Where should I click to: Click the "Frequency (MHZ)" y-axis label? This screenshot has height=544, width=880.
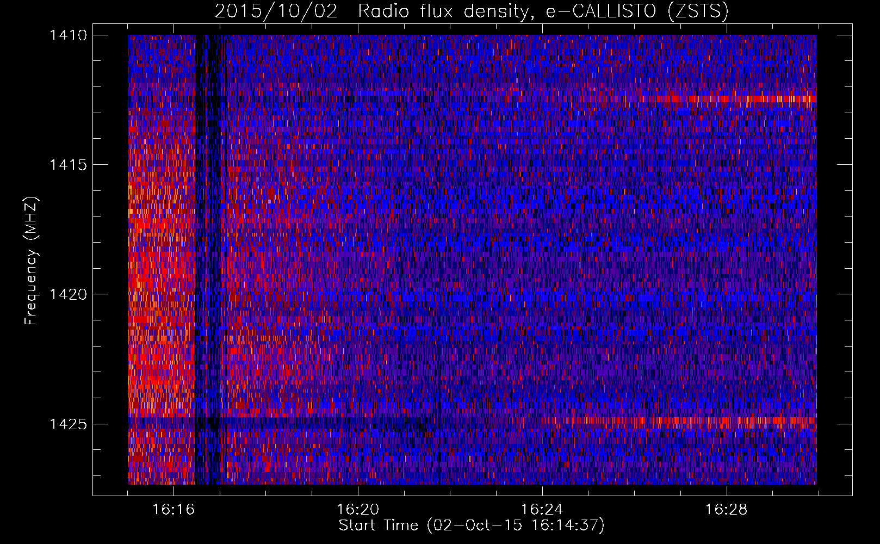tap(32, 261)
